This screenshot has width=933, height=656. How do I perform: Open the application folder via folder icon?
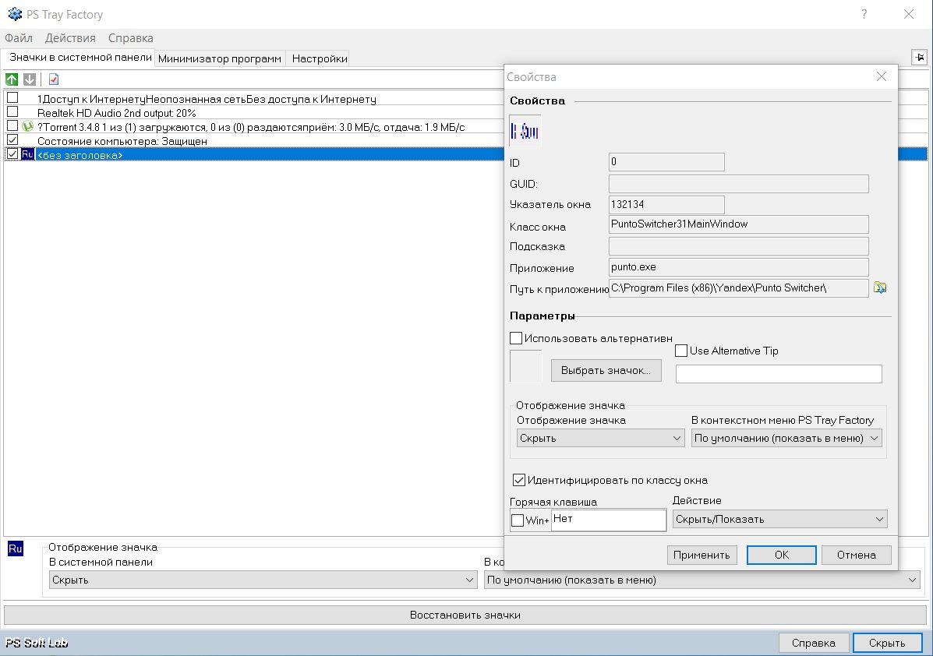880,287
